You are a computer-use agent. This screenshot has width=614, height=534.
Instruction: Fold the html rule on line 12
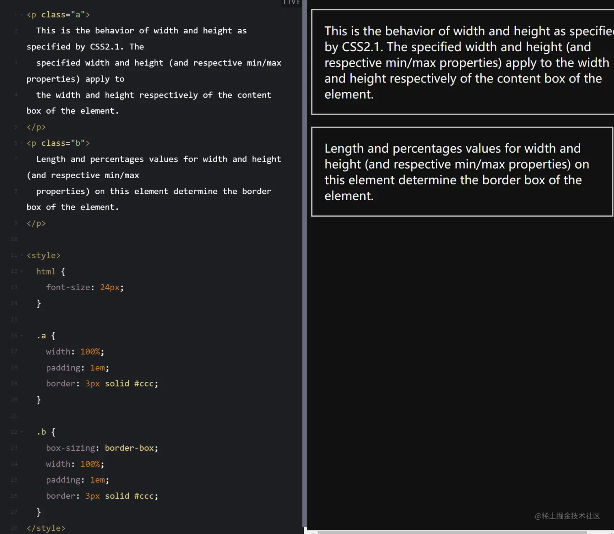tap(22, 271)
